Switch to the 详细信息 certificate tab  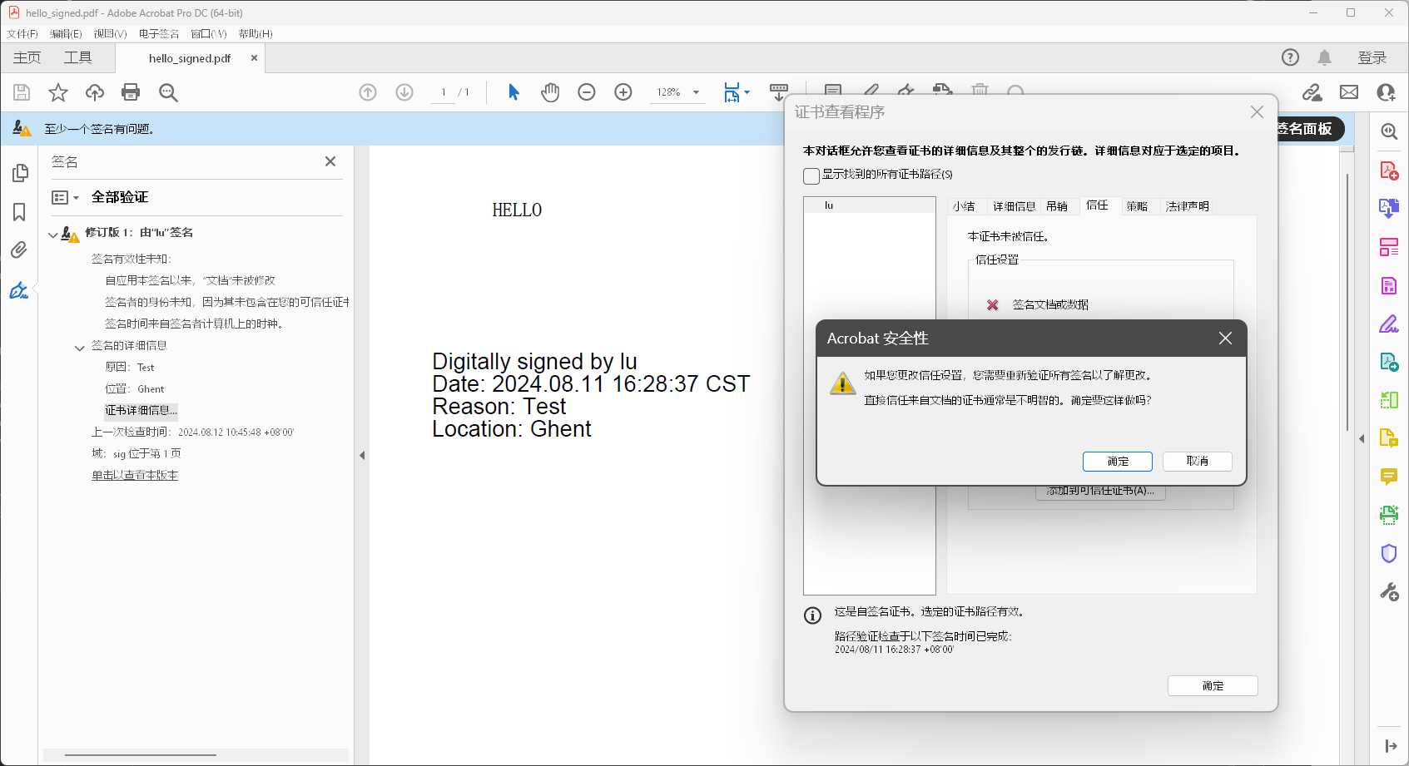click(x=1015, y=206)
